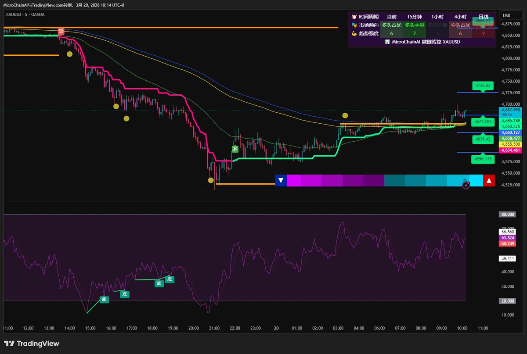
Task: Click the purple lightning alert icon
Action: click(466, 186)
